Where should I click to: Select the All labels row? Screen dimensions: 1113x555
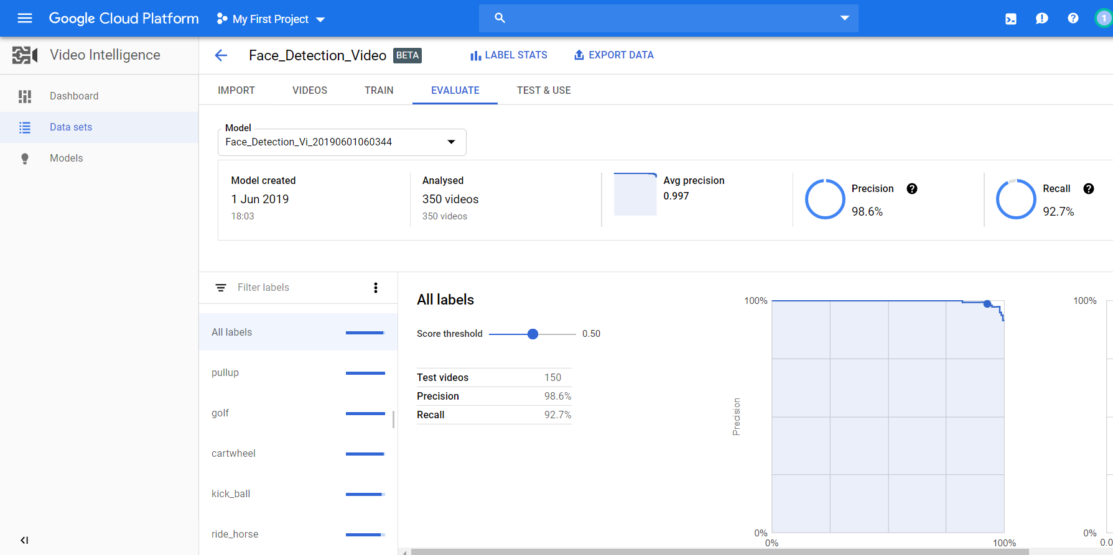tap(299, 333)
